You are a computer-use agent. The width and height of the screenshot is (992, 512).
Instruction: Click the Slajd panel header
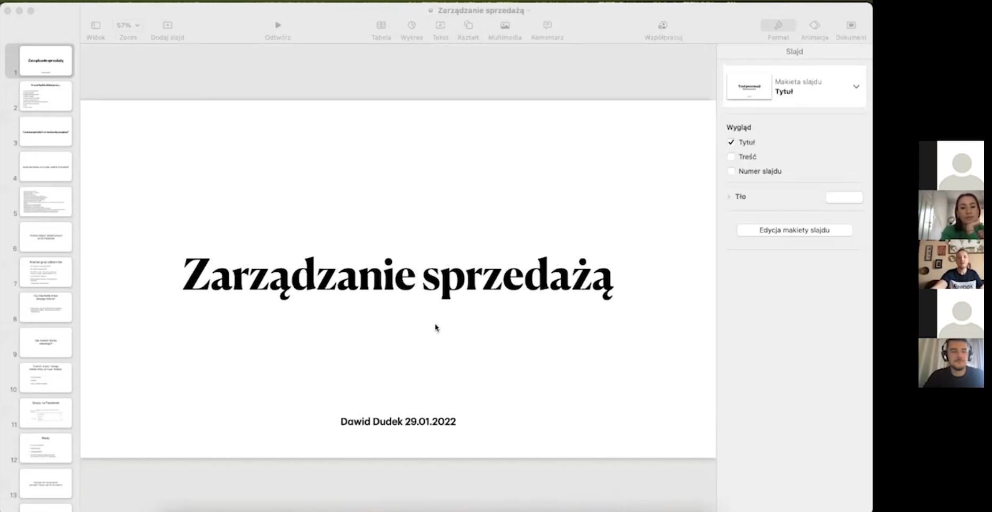tap(794, 52)
